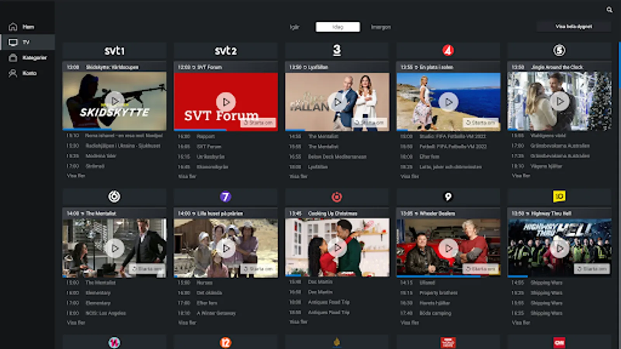Select the purple Sjuan 7 logo
This screenshot has width=621, height=349.
tap(226, 197)
